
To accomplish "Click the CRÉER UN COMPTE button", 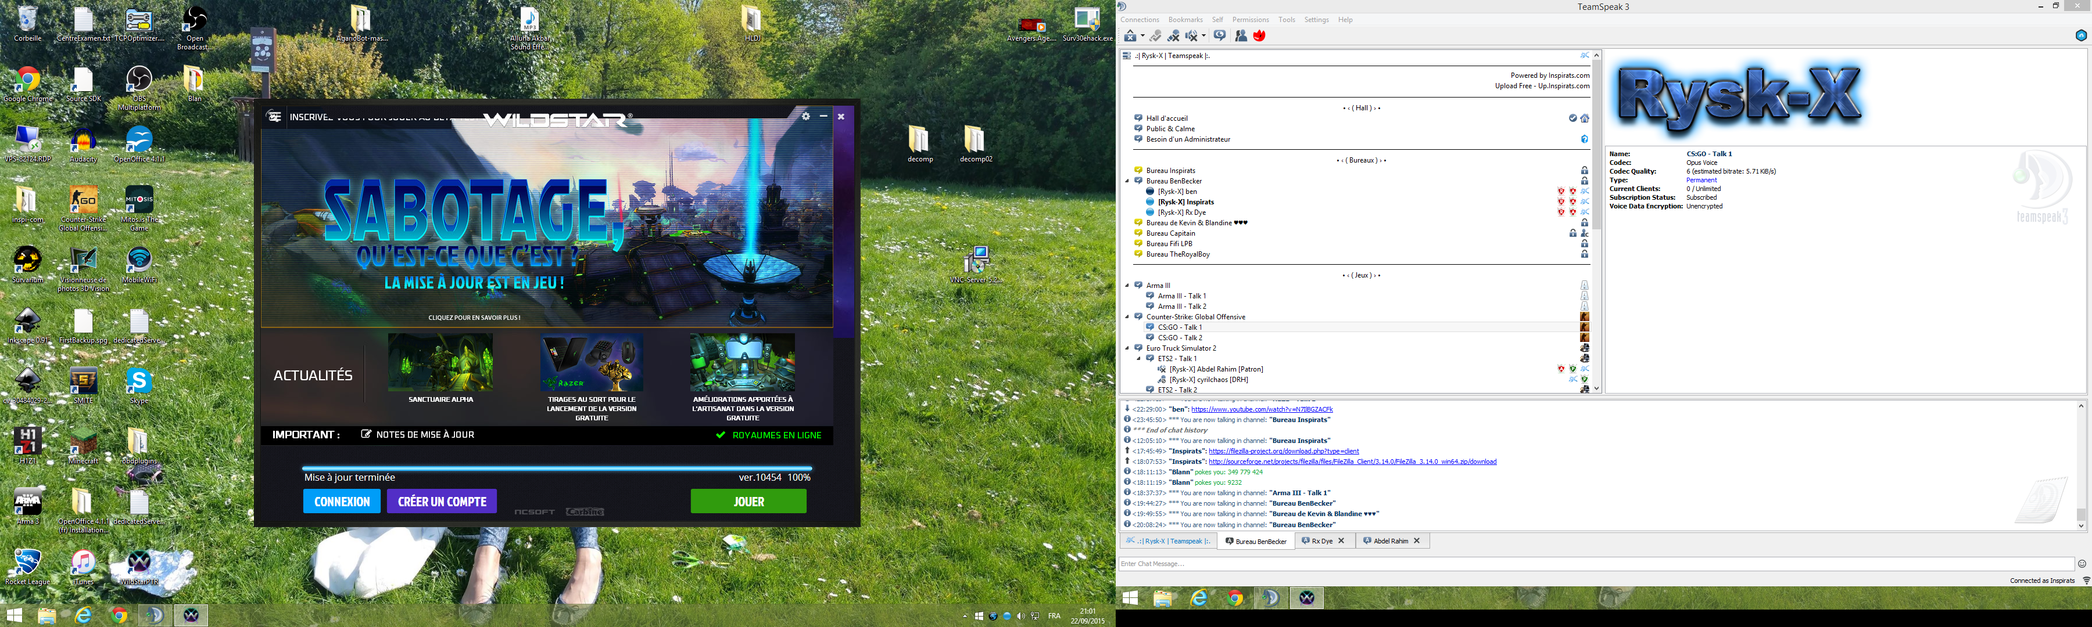I will 442,501.
